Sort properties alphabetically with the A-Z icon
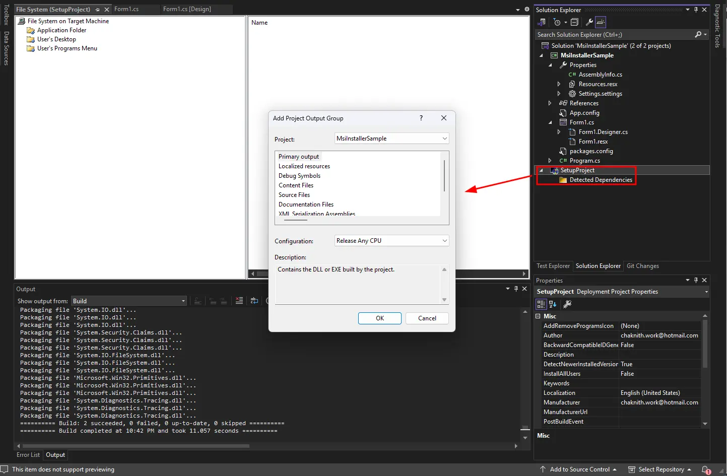This screenshot has width=727, height=476. coord(553,304)
